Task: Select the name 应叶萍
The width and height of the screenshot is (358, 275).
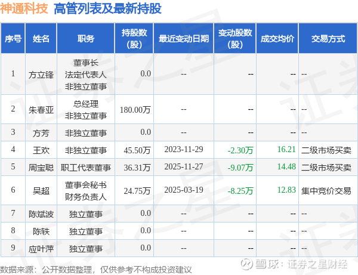Action: pyautogui.click(x=41, y=249)
